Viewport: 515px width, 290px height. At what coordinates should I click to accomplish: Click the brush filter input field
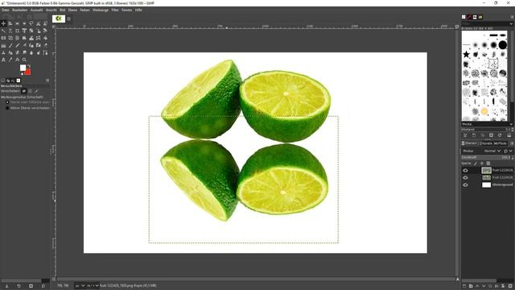[x=485, y=23]
